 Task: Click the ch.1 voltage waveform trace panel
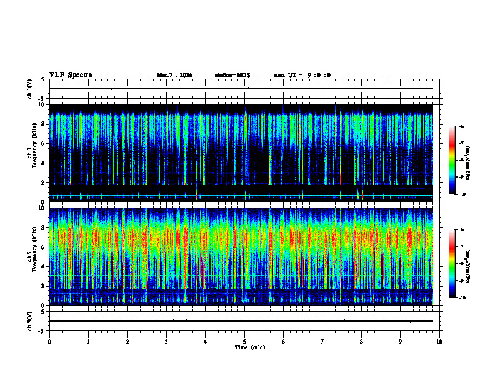click(244, 89)
